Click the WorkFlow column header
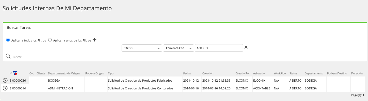 tap(280, 73)
